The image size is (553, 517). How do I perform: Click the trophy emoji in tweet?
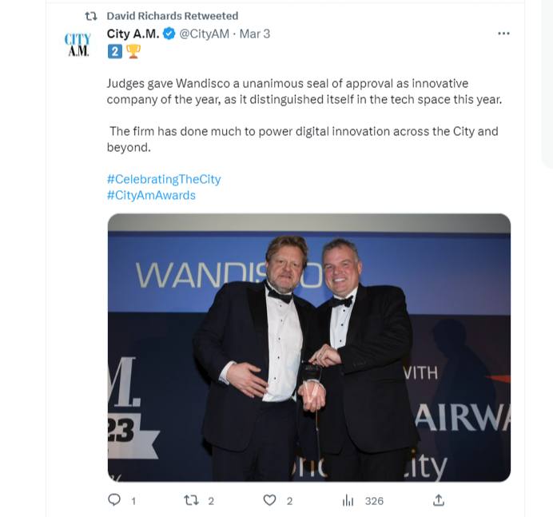click(133, 51)
